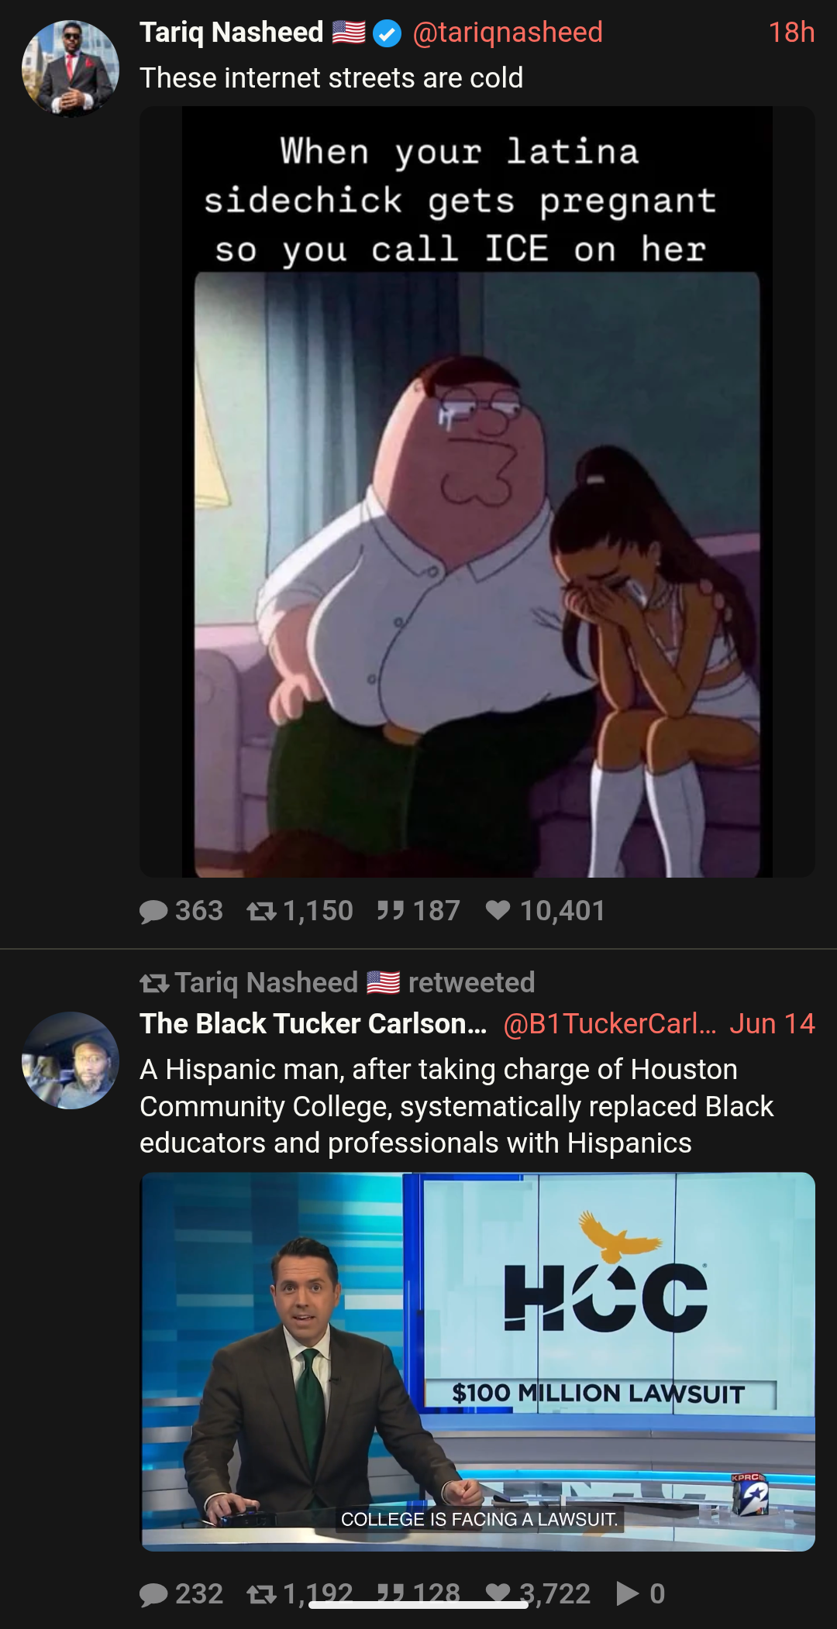Open quotes count 128 on the second tweet
This screenshot has height=1629, width=837.
(418, 1593)
